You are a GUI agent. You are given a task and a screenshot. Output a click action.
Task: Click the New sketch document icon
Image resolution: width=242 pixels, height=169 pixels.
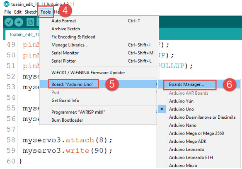30,22
